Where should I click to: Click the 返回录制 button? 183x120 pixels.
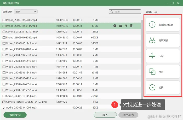tap(15, 115)
